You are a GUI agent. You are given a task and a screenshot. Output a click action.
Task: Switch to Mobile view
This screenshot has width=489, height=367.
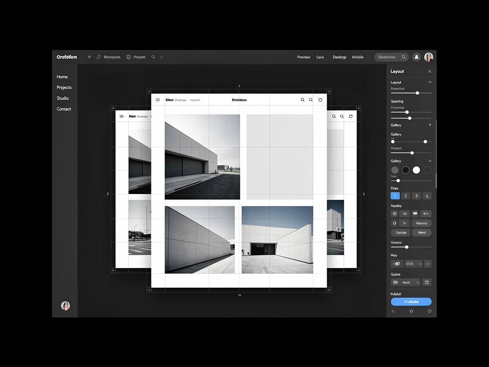tap(358, 57)
